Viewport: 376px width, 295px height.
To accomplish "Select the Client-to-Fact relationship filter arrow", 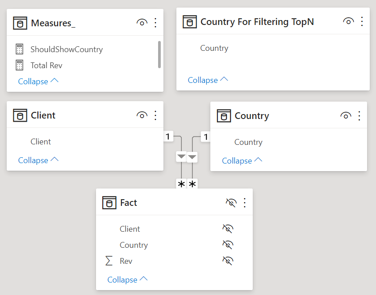I will click(181, 157).
